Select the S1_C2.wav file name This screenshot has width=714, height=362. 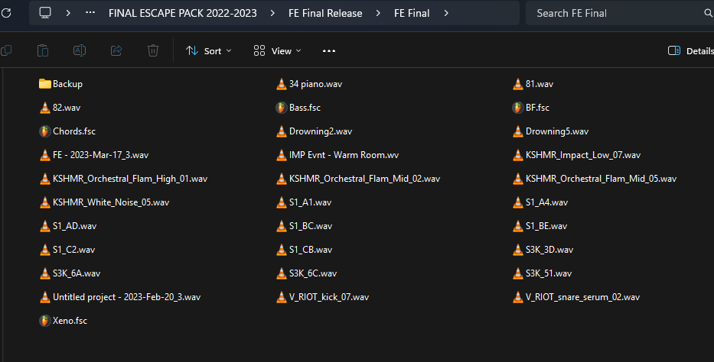coord(73,250)
